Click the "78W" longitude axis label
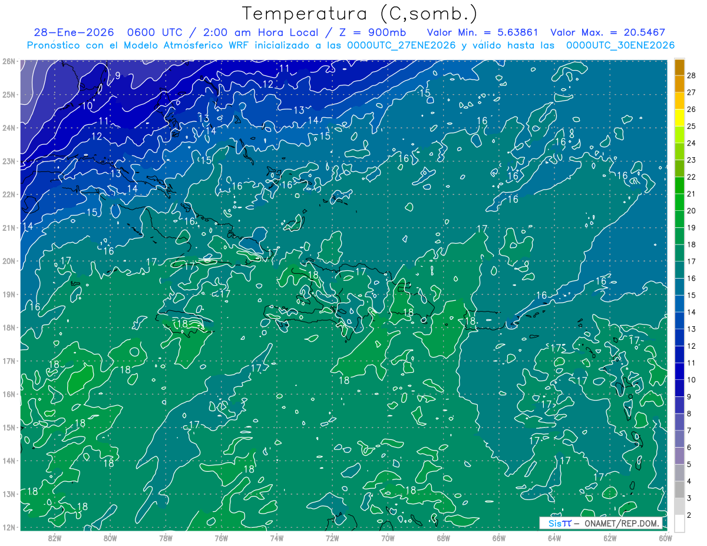Screen dimensions: 707x546 166,538
